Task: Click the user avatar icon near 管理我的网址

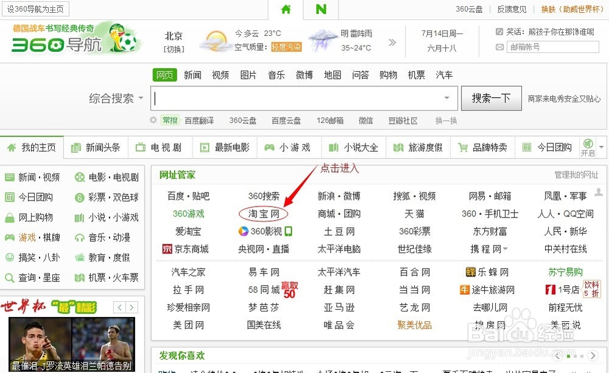Action: 599,192
